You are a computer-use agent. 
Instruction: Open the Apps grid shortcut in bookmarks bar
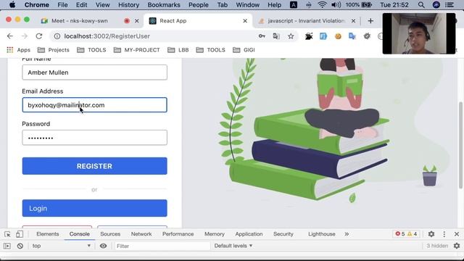[18, 50]
